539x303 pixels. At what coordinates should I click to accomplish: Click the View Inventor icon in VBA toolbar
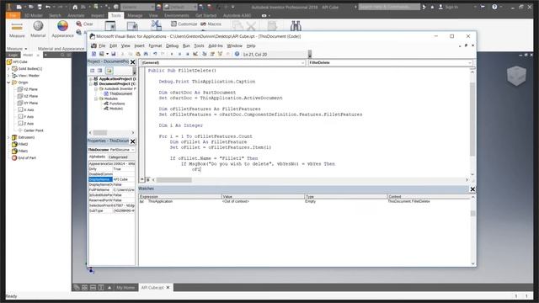[x=93, y=54]
